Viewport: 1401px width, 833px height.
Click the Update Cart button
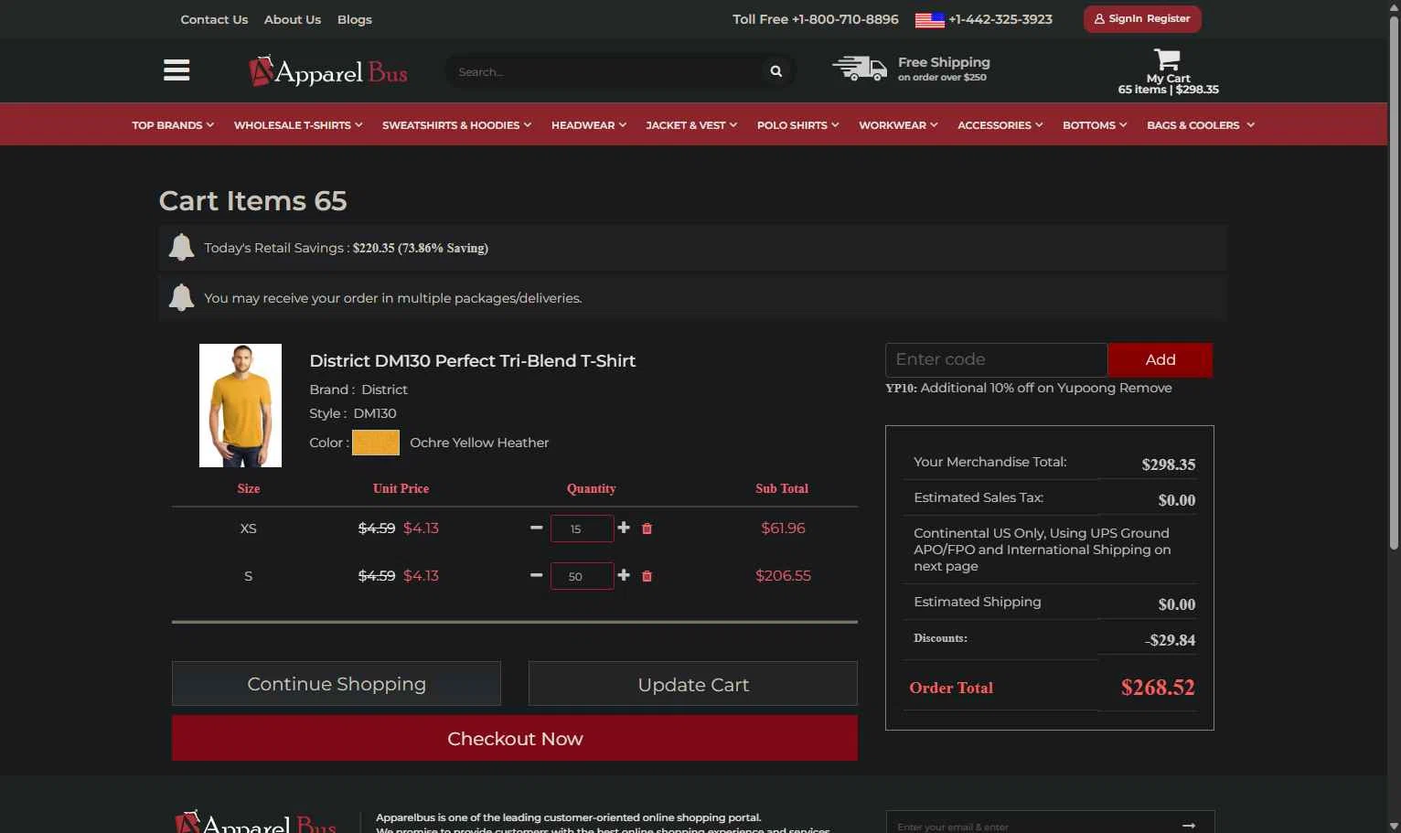(693, 684)
